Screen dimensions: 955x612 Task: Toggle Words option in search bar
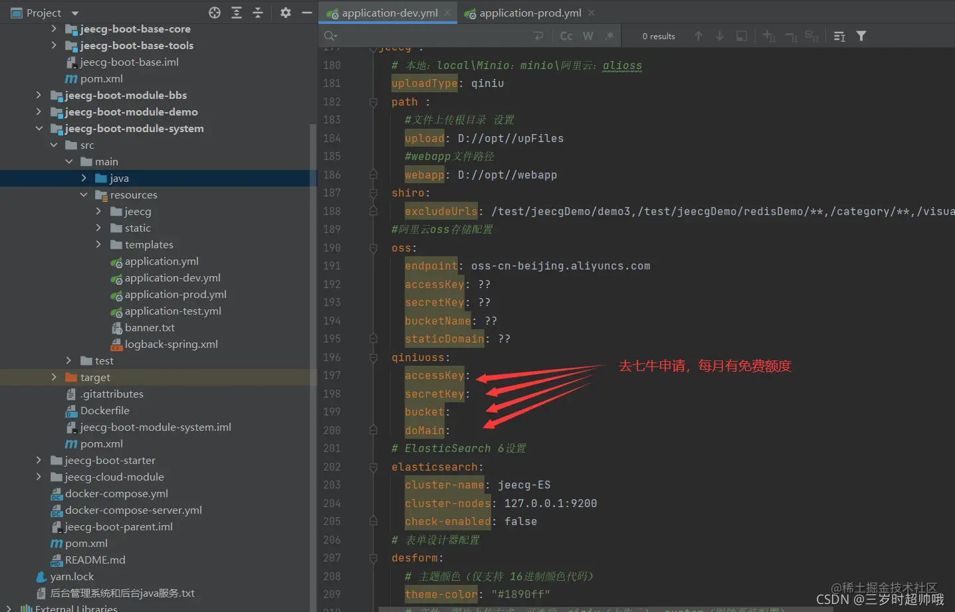coord(588,36)
